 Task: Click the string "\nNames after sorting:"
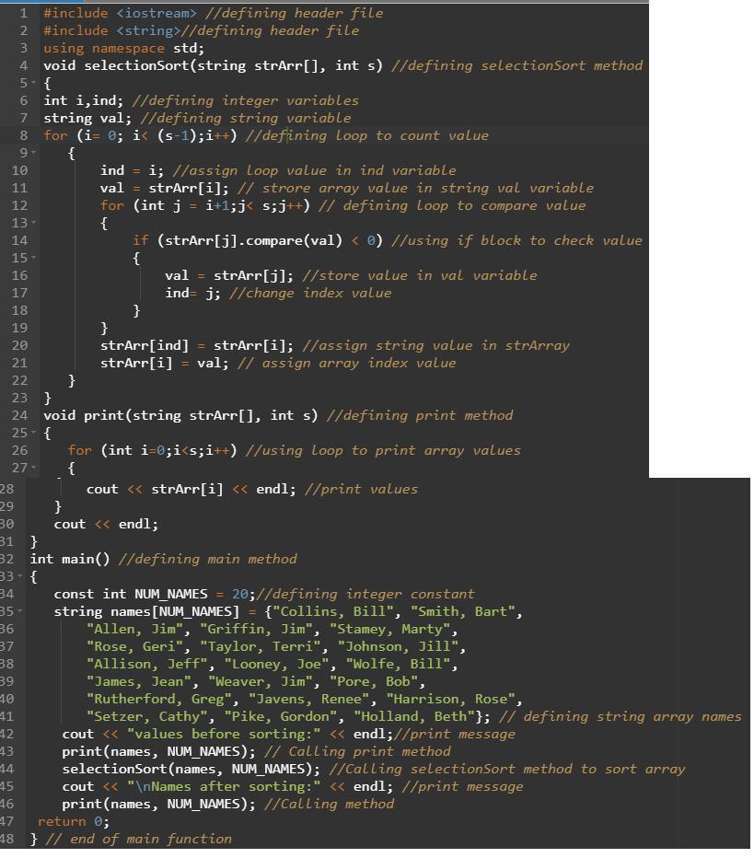pos(223,787)
